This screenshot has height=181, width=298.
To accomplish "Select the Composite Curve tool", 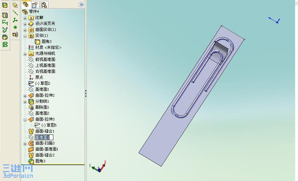I will coord(5,23).
